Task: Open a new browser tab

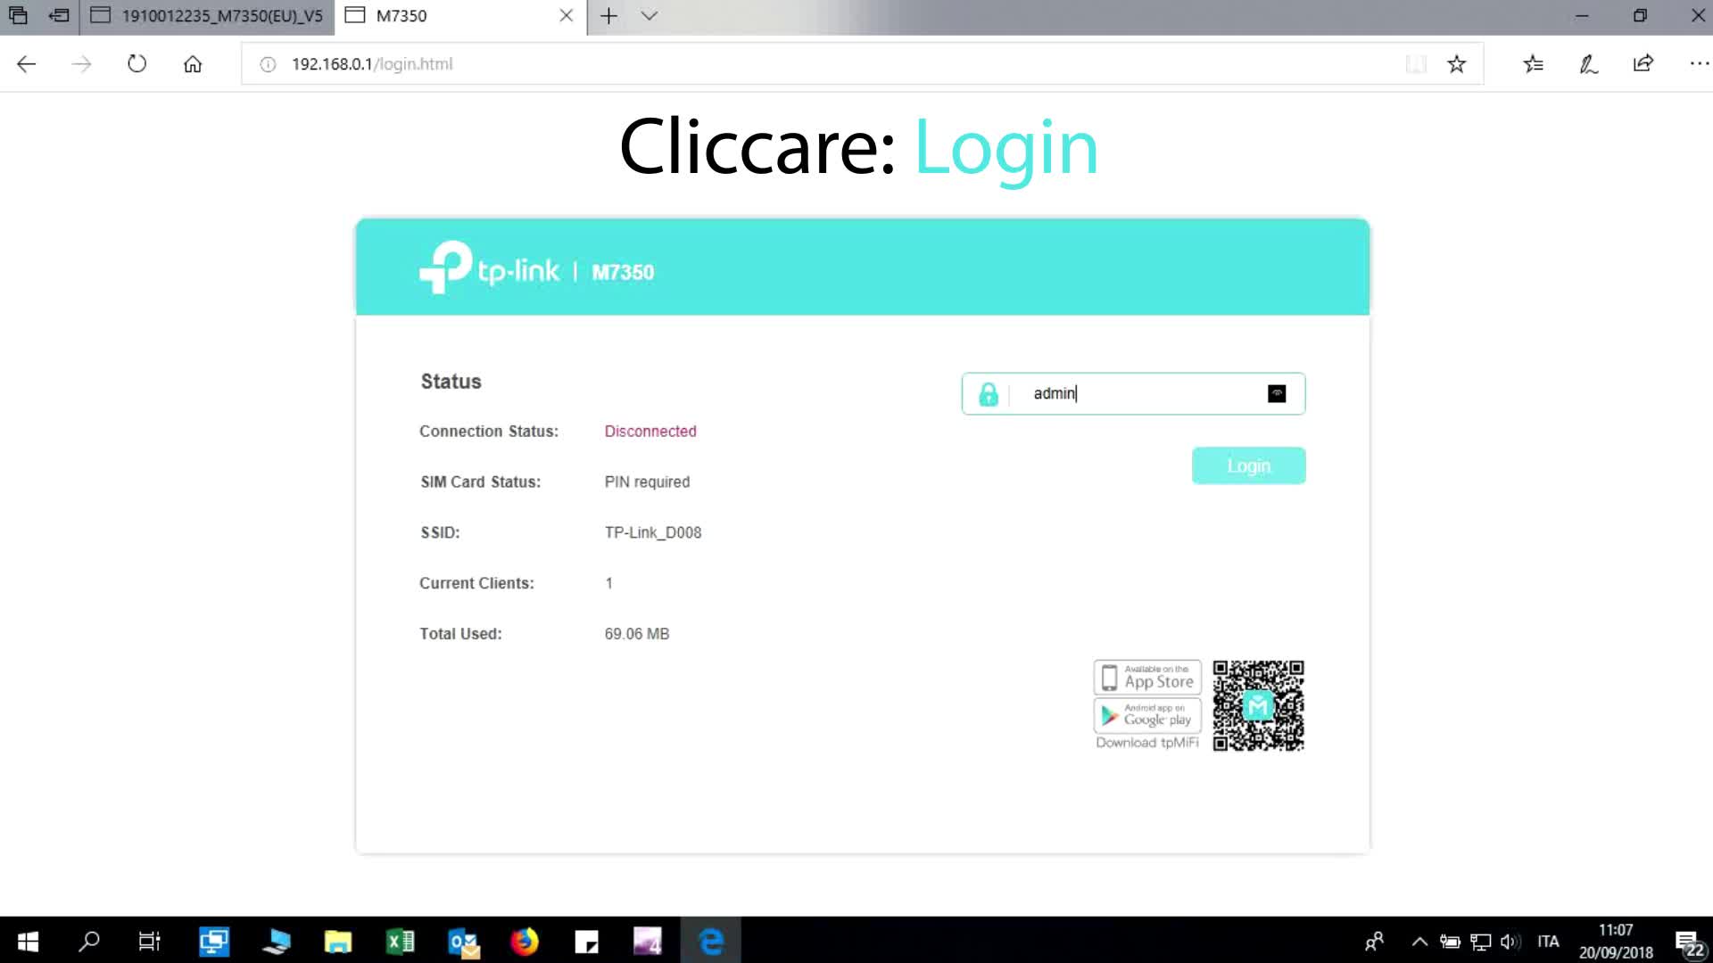Action: point(608,16)
